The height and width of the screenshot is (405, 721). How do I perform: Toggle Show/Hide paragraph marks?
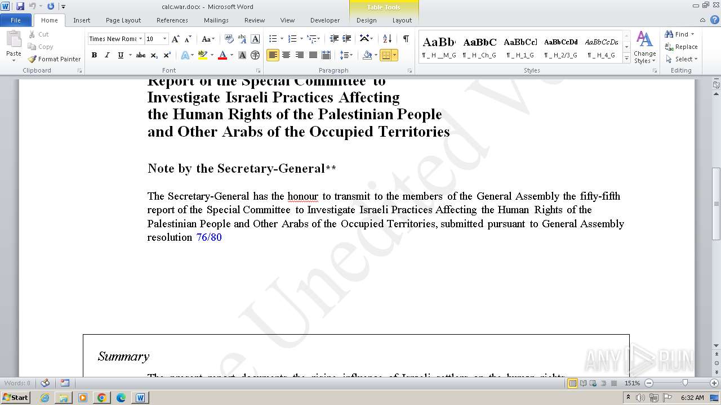[x=406, y=39]
